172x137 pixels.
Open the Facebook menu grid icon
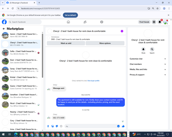pos(154,22)
